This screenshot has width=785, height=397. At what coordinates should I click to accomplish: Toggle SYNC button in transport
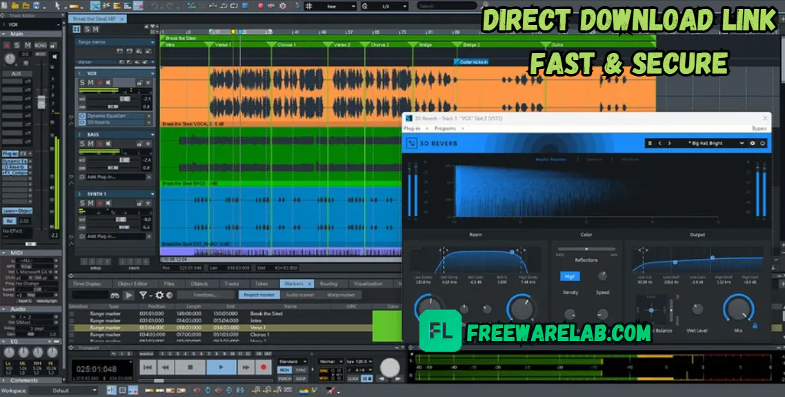pyautogui.click(x=301, y=371)
